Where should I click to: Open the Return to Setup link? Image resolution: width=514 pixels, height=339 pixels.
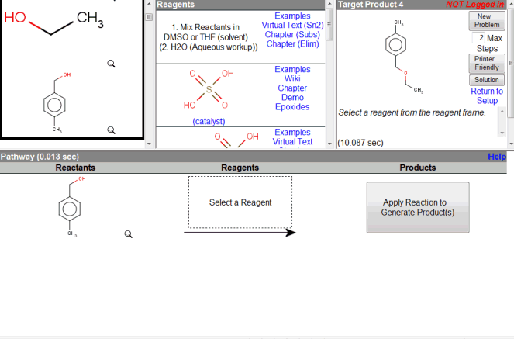point(487,95)
